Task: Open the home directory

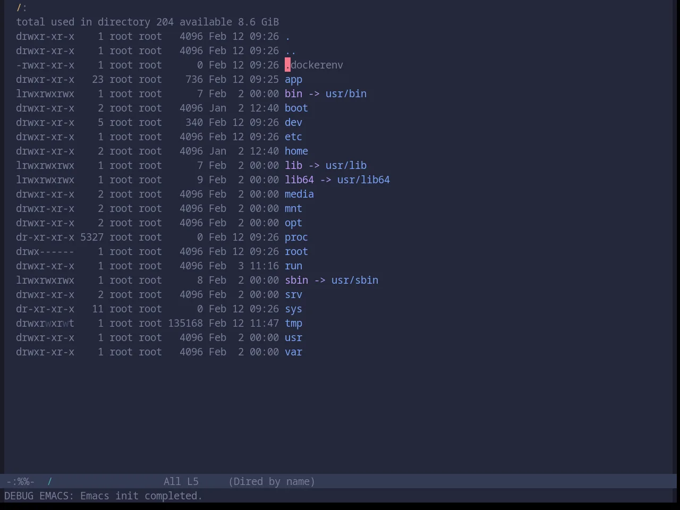Action: click(x=296, y=151)
